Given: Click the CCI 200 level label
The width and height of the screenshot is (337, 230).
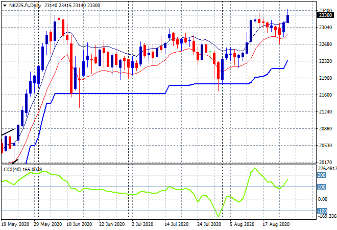Looking at the screenshot, I should [x=322, y=175].
